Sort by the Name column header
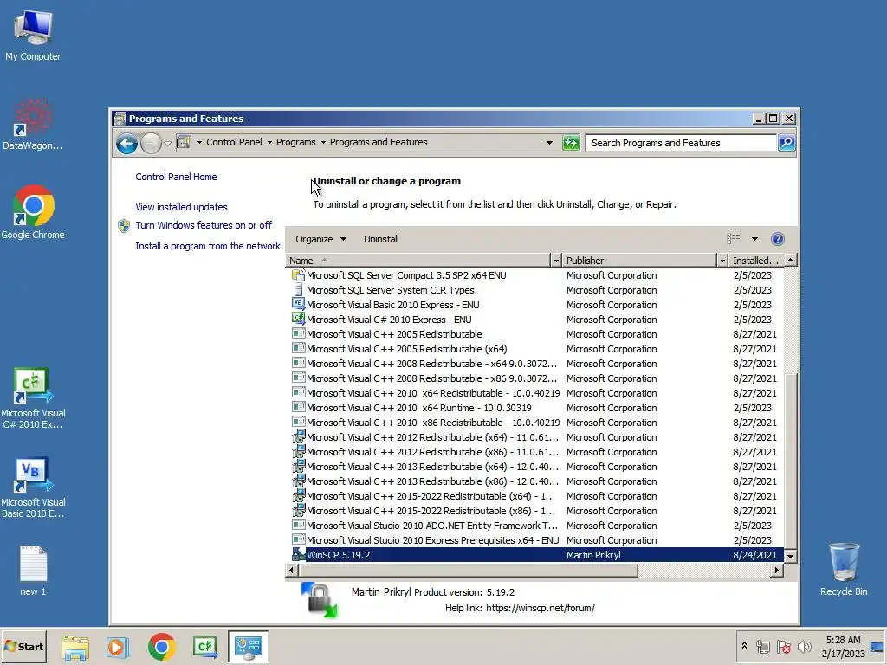887x665 pixels. click(418, 261)
